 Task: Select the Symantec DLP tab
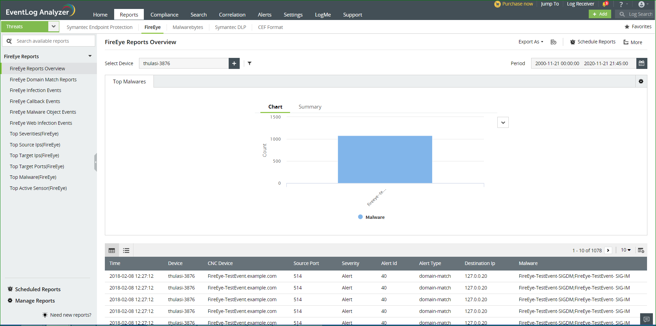point(230,27)
